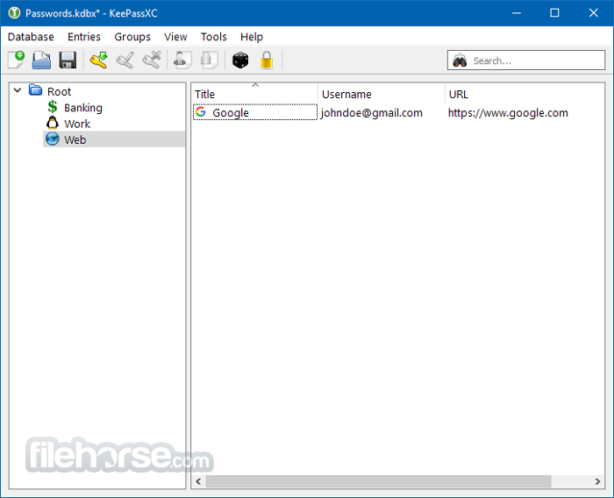This screenshot has width=614, height=498.
Task: Click the binoculars search icon
Action: tap(460, 60)
